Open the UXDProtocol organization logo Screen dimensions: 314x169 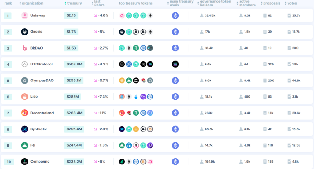click(x=25, y=64)
